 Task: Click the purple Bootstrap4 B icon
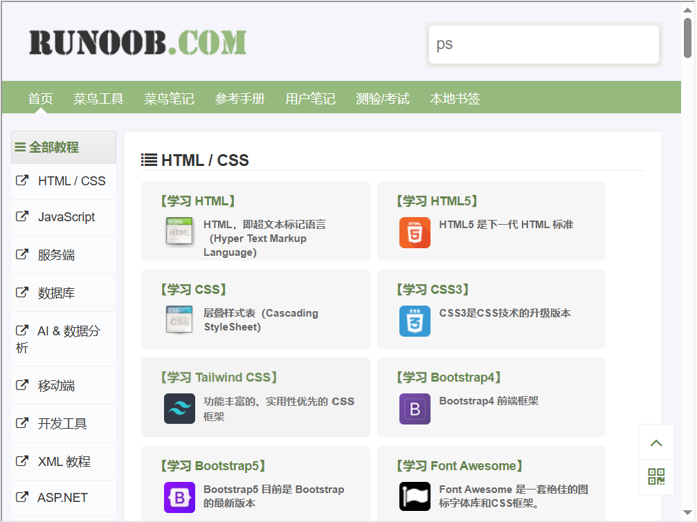tap(415, 409)
